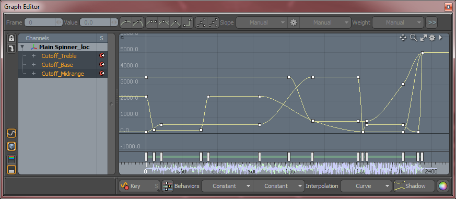The image size is (456, 199).
Task: Click the unified tangent handles icon
Action: [201, 22]
